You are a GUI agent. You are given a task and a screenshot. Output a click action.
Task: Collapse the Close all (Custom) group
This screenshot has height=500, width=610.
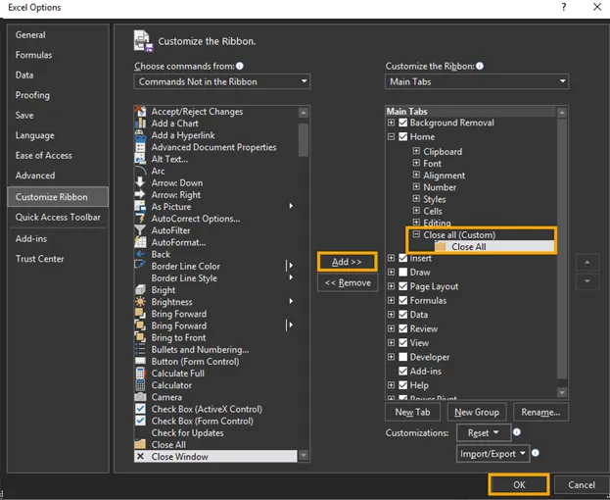[416, 234]
